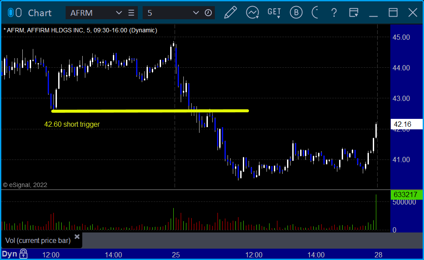Expand the 5-minute interval dropdown arrow
Screen dimensions: 424x260
[x=196, y=13]
